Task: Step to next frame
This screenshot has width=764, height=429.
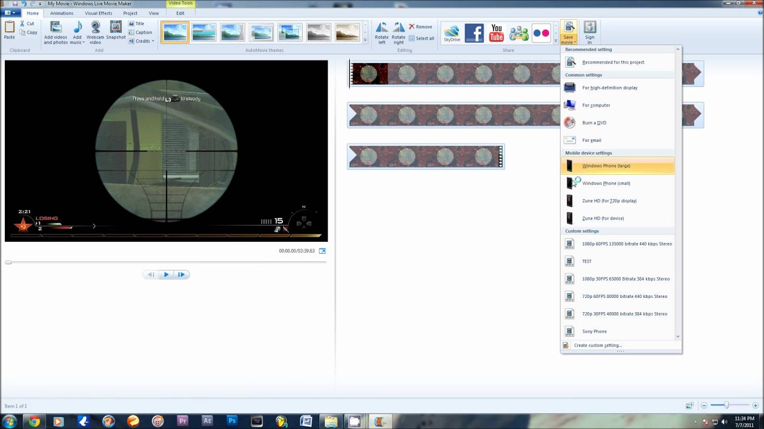Action: tap(181, 275)
